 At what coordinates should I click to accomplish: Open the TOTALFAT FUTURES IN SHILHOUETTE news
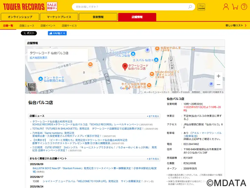[88, 129]
